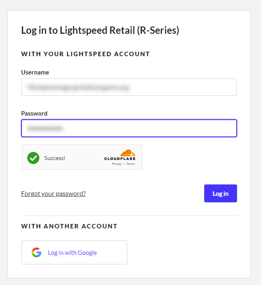The image size is (261, 285).
Task: Click the Success! verification text
Action: point(54,158)
